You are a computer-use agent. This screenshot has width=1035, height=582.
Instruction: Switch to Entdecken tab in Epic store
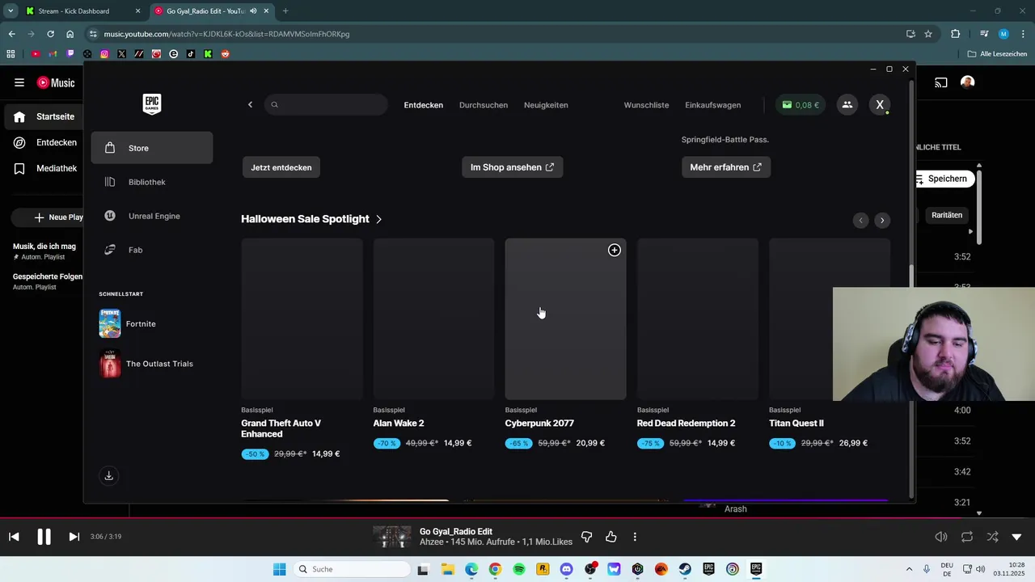click(x=424, y=105)
